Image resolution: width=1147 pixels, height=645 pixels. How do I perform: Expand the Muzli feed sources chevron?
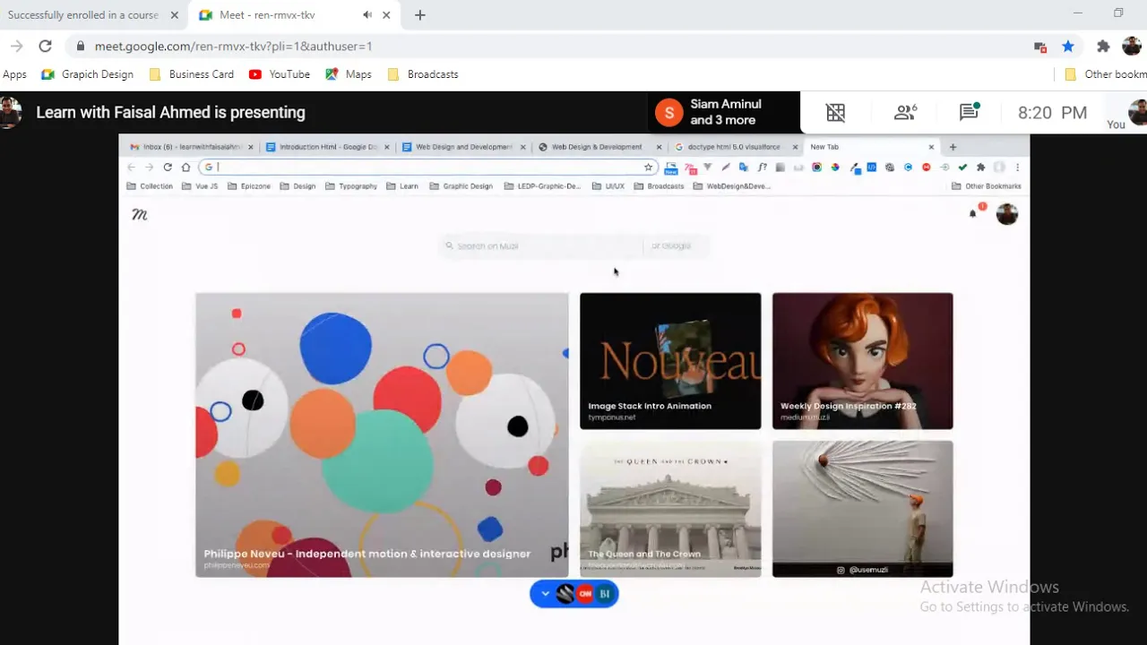pyautogui.click(x=545, y=594)
